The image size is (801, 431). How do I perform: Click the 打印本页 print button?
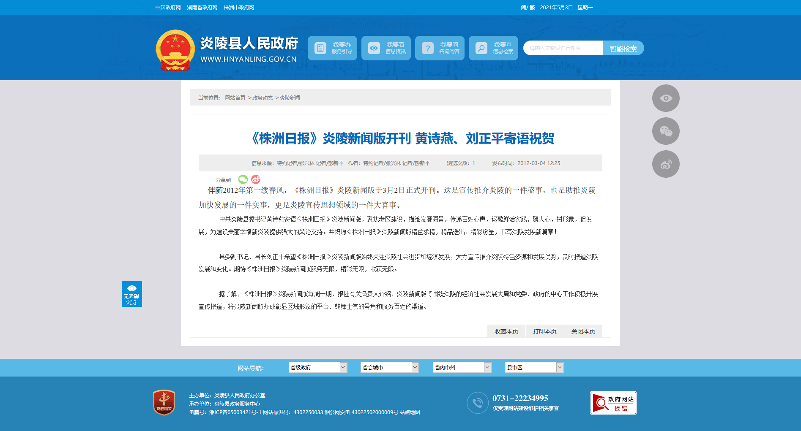pyautogui.click(x=544, y=331)
